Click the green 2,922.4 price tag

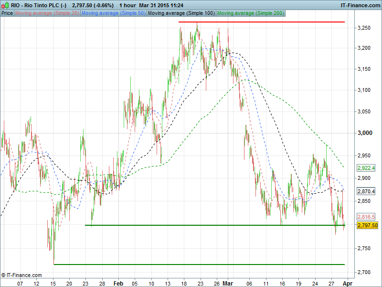click(x=366, y=168)
